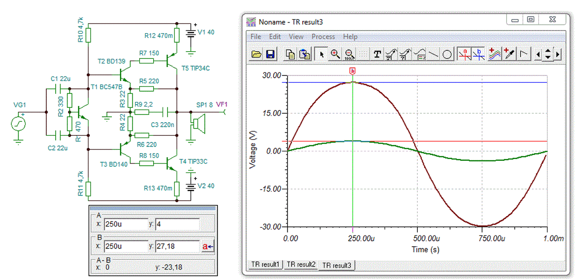Image resolution: width=575 pixels, height=279 pixels.
Task: Switch to the TR result2 tab
Action: pos(301,264)
